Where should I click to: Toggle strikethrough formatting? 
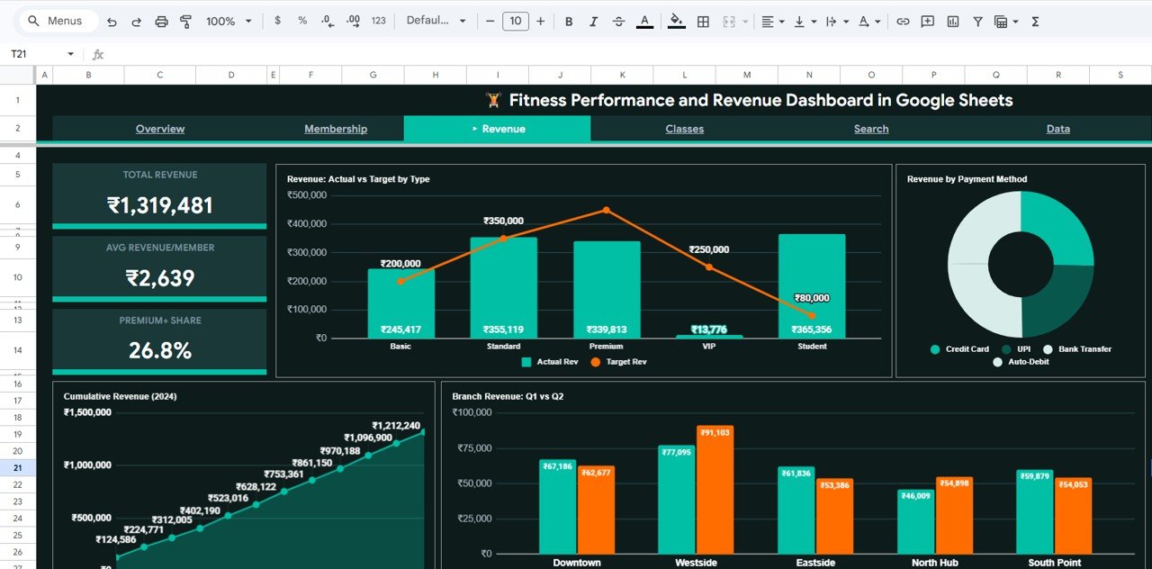[x=619, y=20]
